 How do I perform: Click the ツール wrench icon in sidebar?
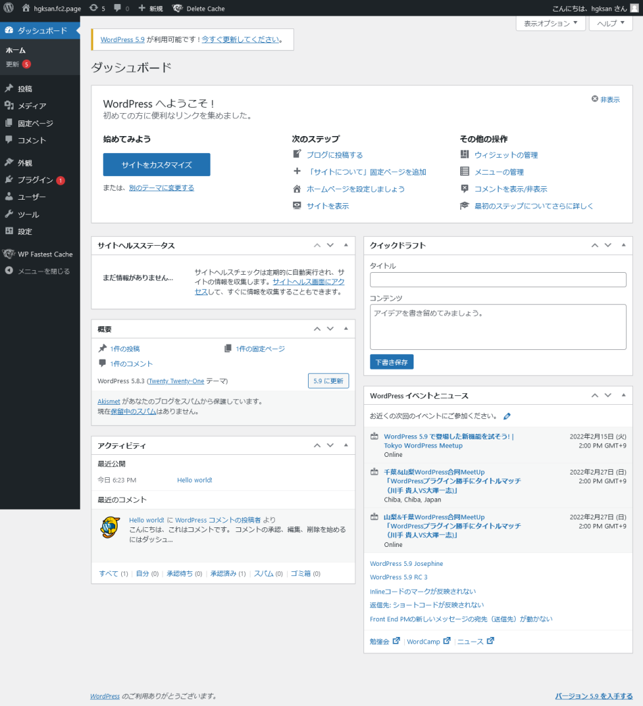pos(9,214)
